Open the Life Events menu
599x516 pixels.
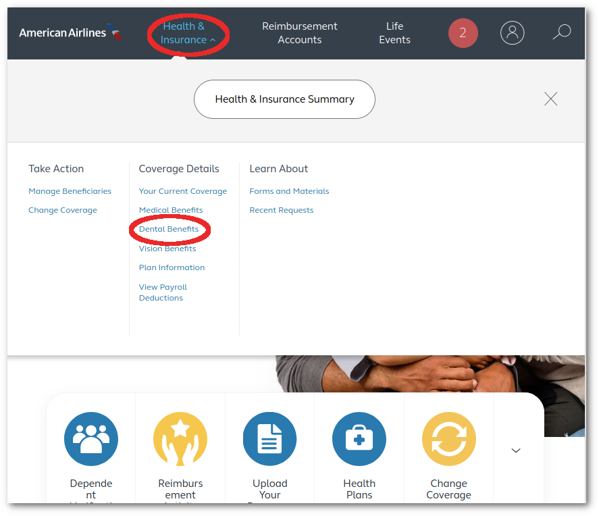[394, 33]
